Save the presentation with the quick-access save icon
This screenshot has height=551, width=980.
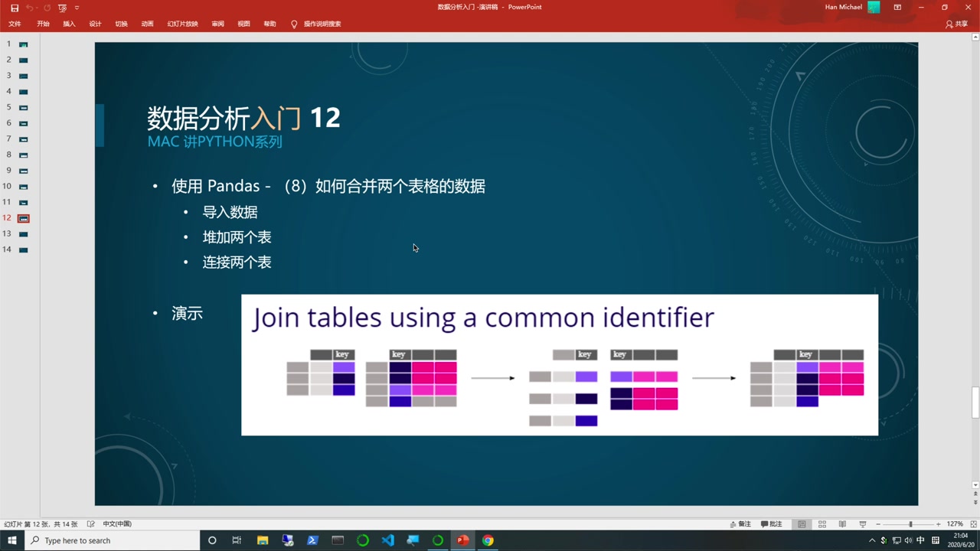click(x=14, y=8)
